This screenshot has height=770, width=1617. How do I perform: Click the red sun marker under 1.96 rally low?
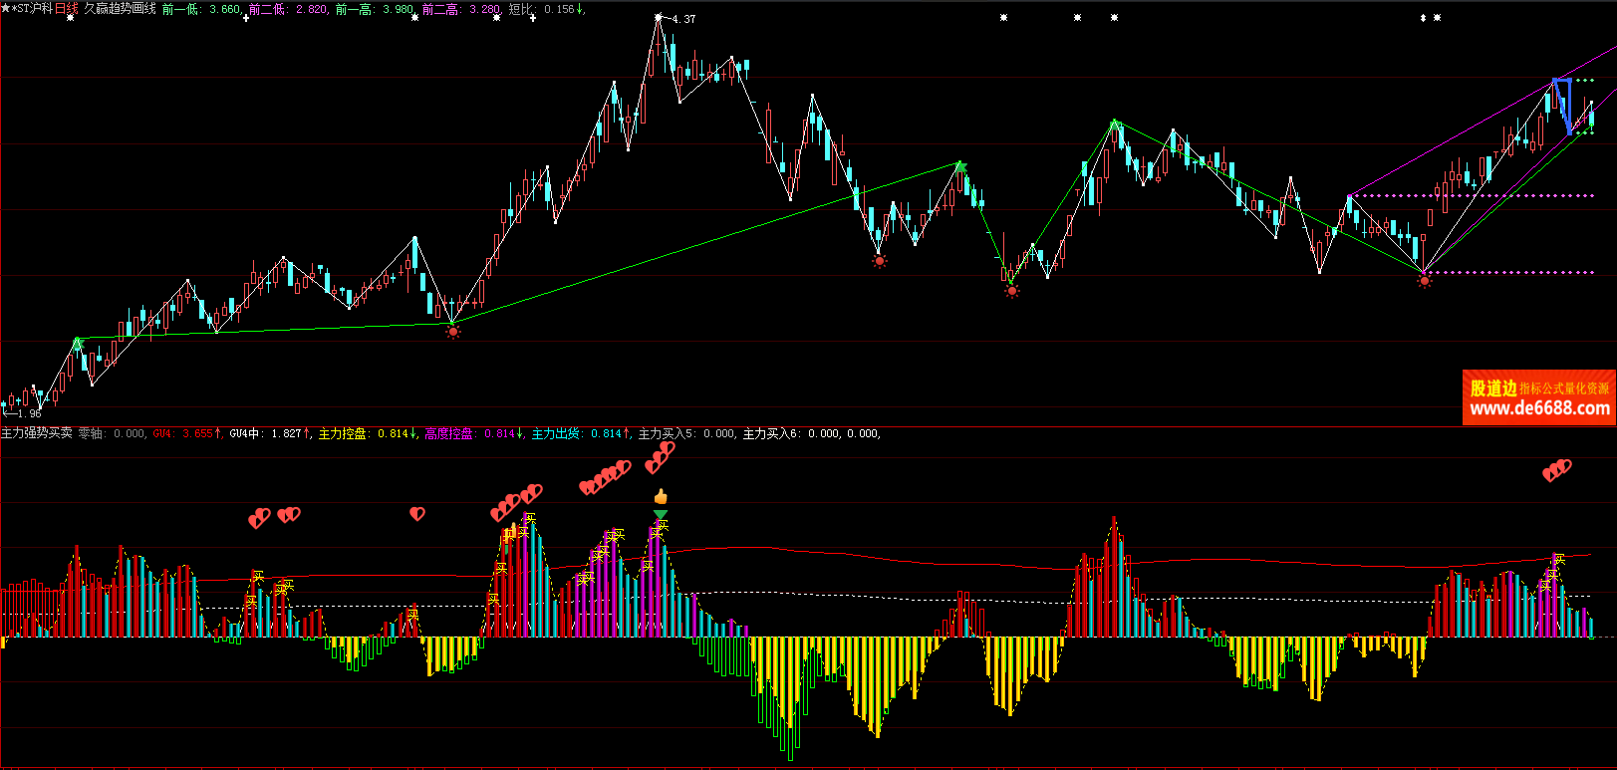(453, 332)
